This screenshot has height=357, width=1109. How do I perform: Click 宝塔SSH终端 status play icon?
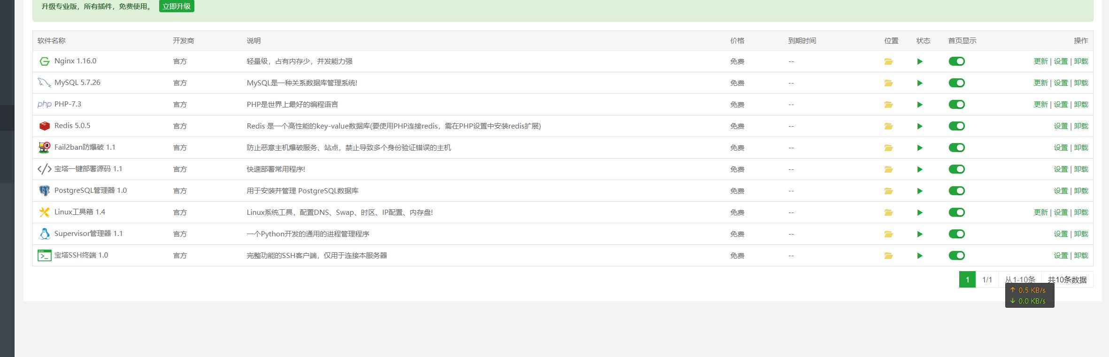[x=920, y=256]
